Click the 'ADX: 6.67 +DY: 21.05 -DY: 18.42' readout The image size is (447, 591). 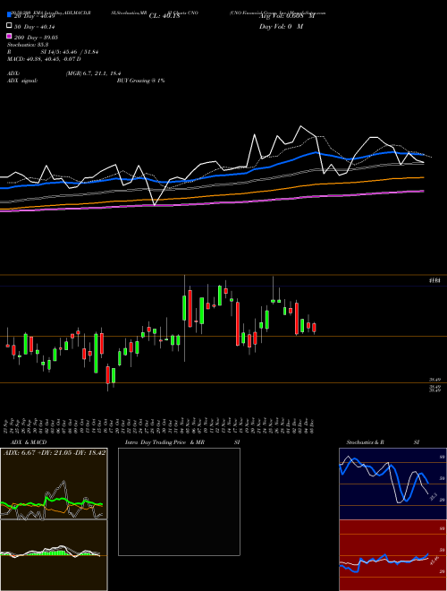pos(55,452)
